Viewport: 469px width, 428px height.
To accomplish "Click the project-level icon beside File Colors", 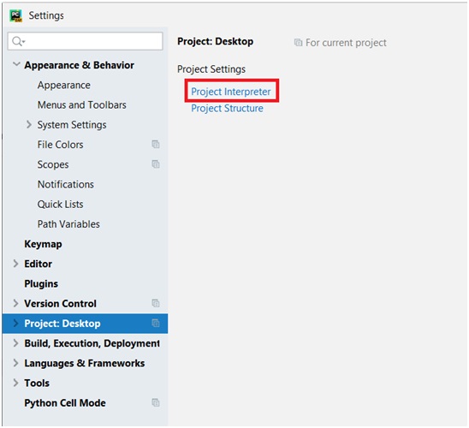I will 156,144.
